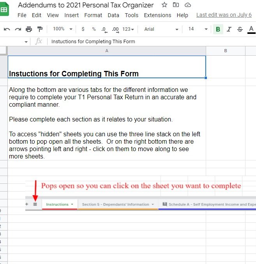Open the name box dropdown arrow
Viewport: 256px width, 264px height.
click(26, 42)
